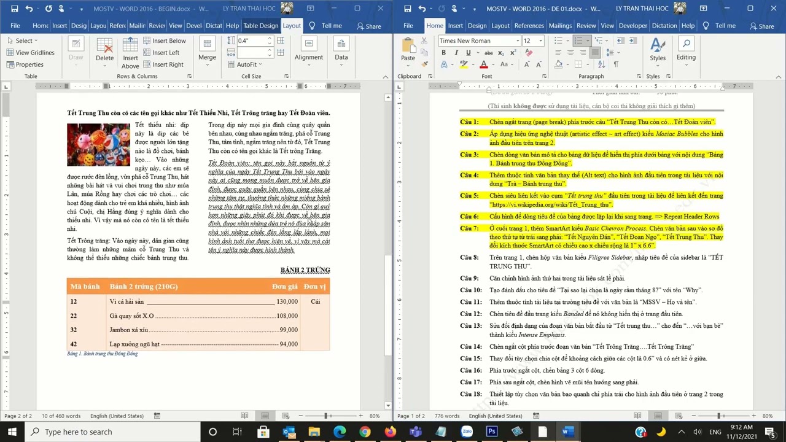Open the Editing dropdown
This screenshot has width=786, height=442.
tap(686, 49)
